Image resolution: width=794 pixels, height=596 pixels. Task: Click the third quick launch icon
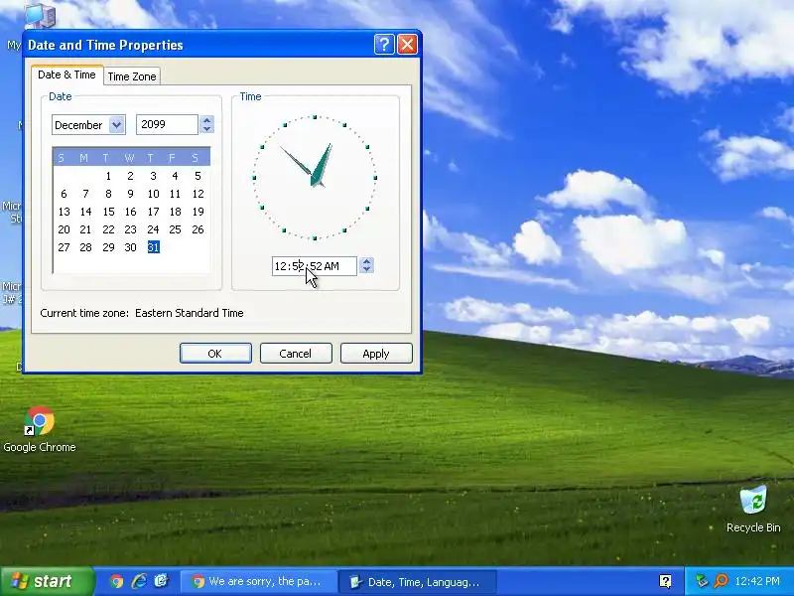click(161, 581)
